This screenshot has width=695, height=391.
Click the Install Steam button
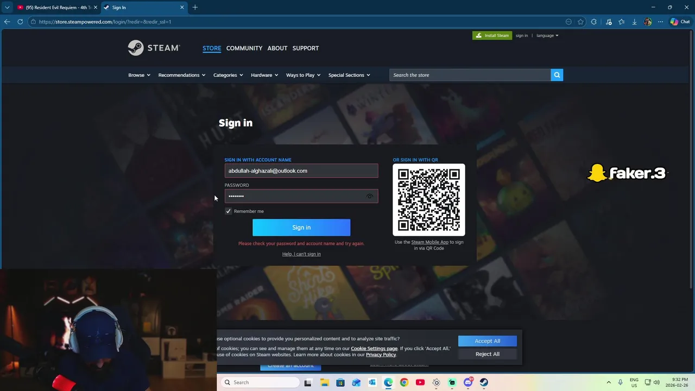tap(492, 35)
